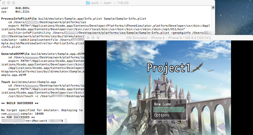Close the iOS Simulator window
Image resolution: width=253 pixels, height=135 pixels.
click(x=88, y=38)
